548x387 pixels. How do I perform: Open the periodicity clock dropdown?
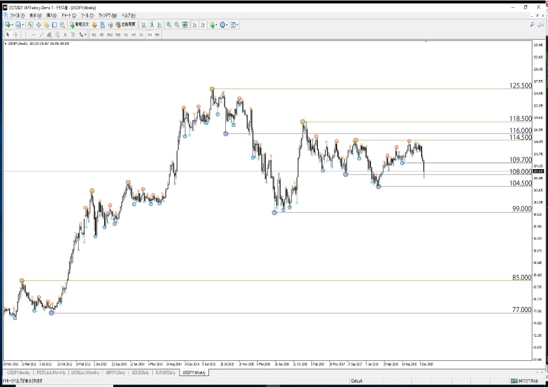point(224,25)
